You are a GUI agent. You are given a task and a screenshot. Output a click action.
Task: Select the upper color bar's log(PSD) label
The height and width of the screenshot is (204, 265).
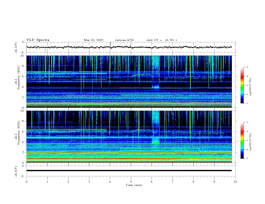tap(251, 87)
